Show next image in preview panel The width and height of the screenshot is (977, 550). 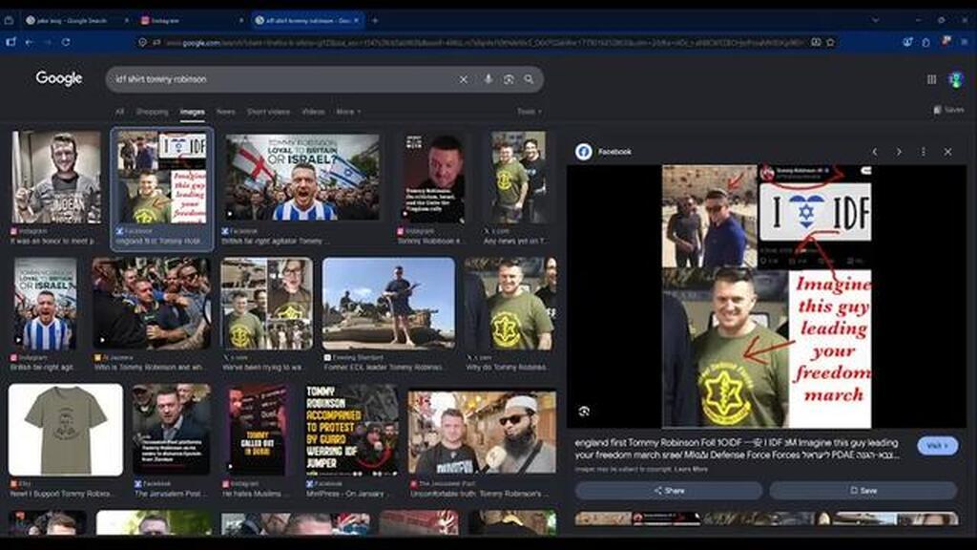pos(899,152)
